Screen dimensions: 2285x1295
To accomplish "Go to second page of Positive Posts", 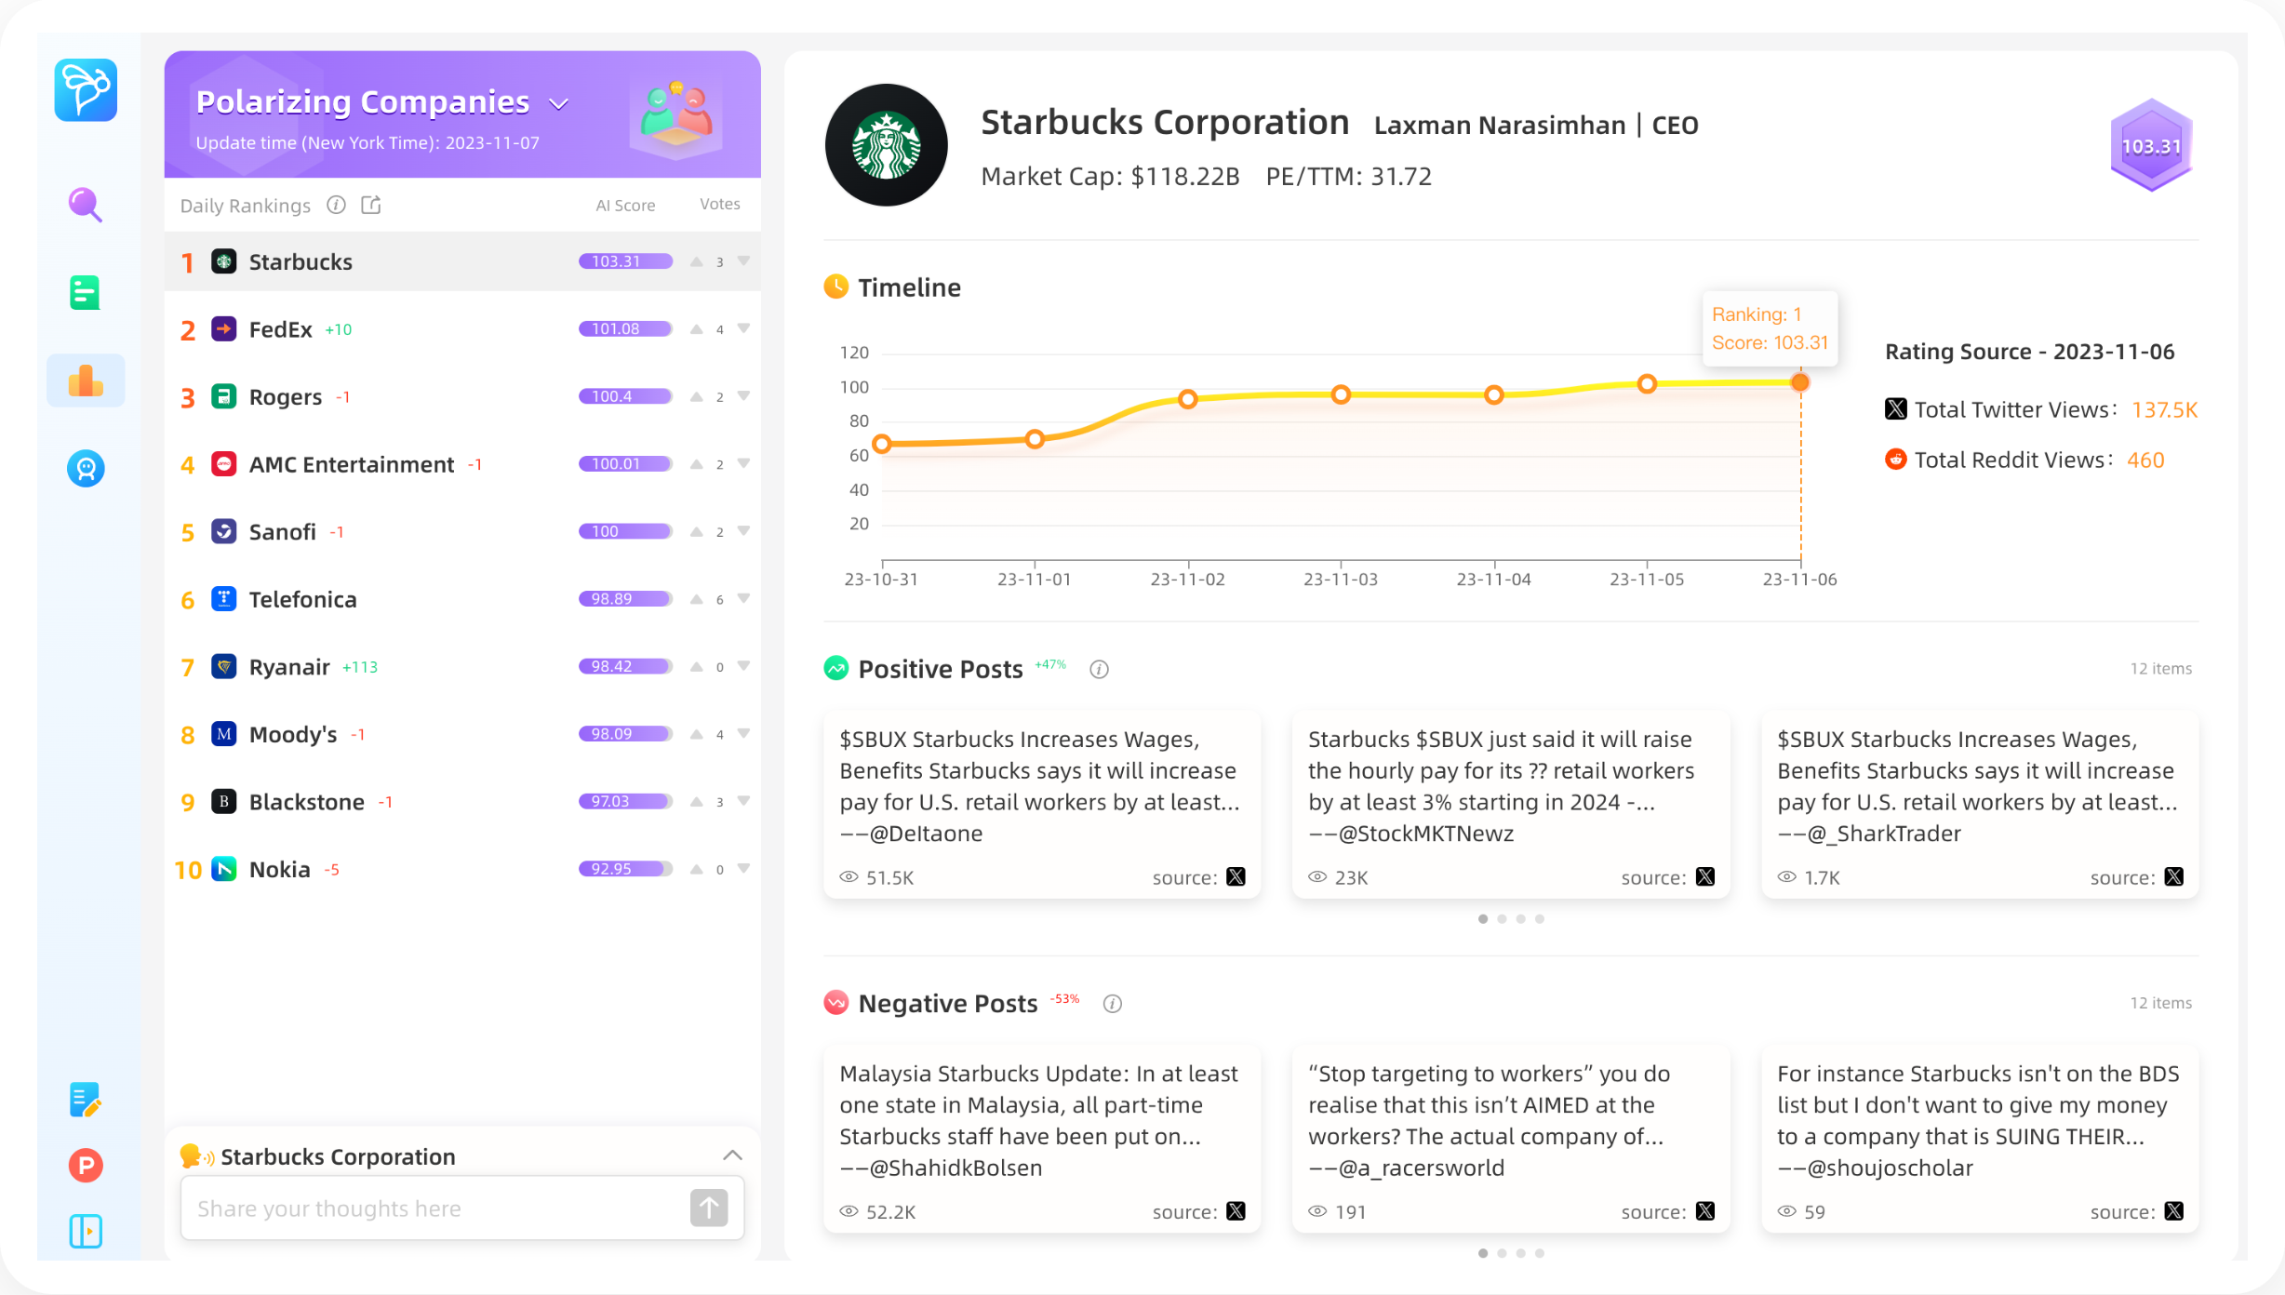I will click(1502, 919).
